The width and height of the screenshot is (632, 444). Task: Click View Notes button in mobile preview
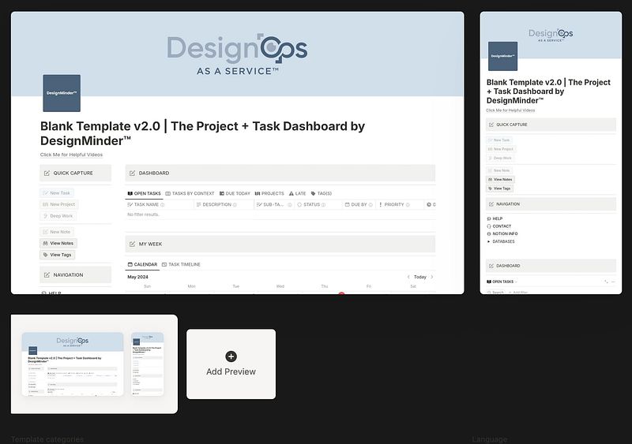tap(500, 180)
